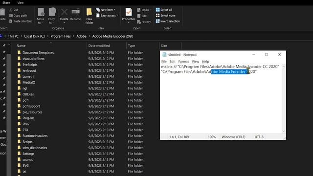Click the Notepad scrollbar down arrow
The width and height of the screenshot is (313, 176).
(x=284, y=132)
